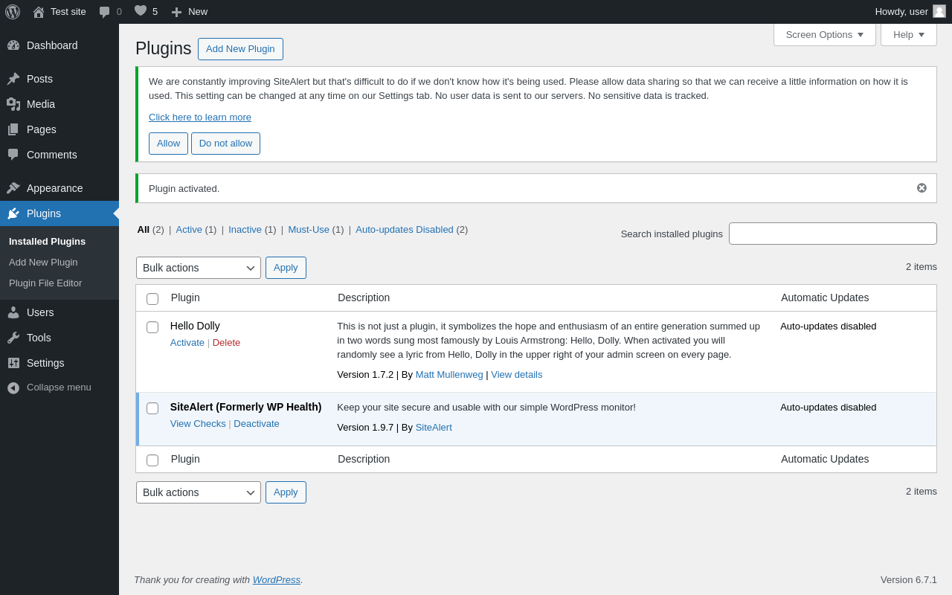Click the top Apply button
Image resolution: width=952 pixels, height=595 pixels.
[286, 268]
